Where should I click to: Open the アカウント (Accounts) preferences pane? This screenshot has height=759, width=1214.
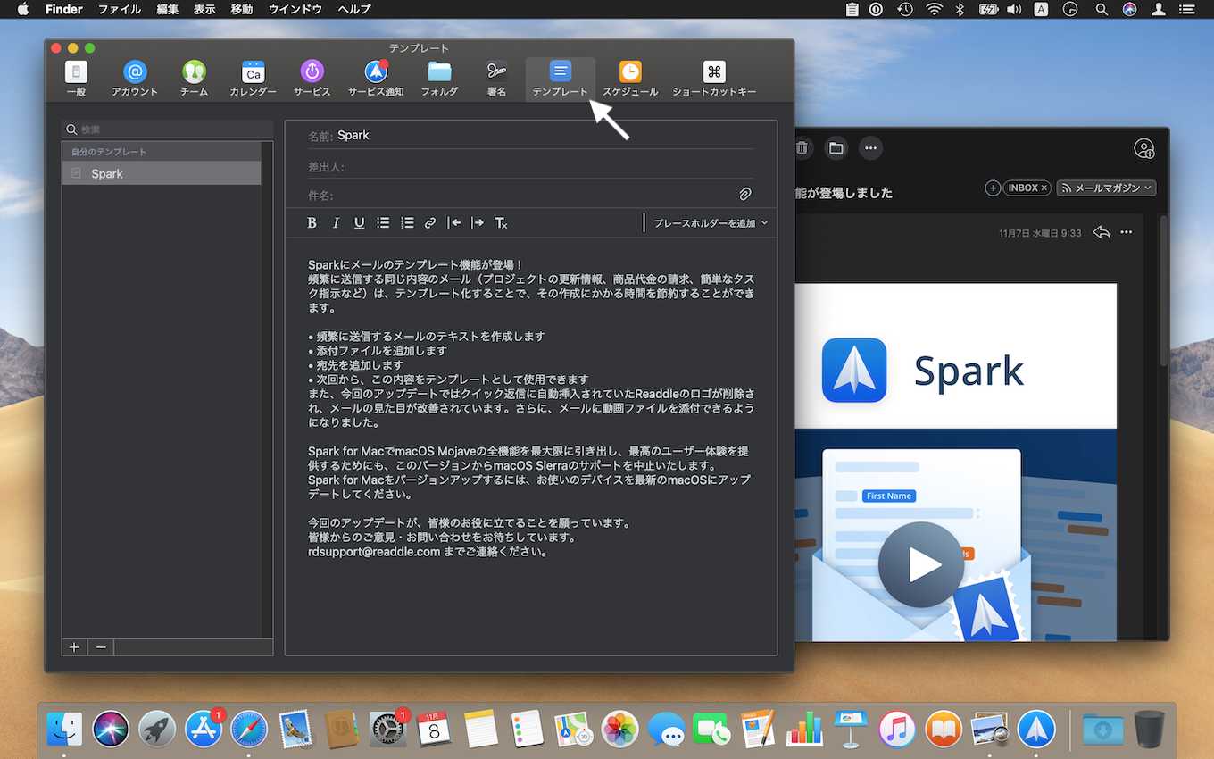pos(135,79)
